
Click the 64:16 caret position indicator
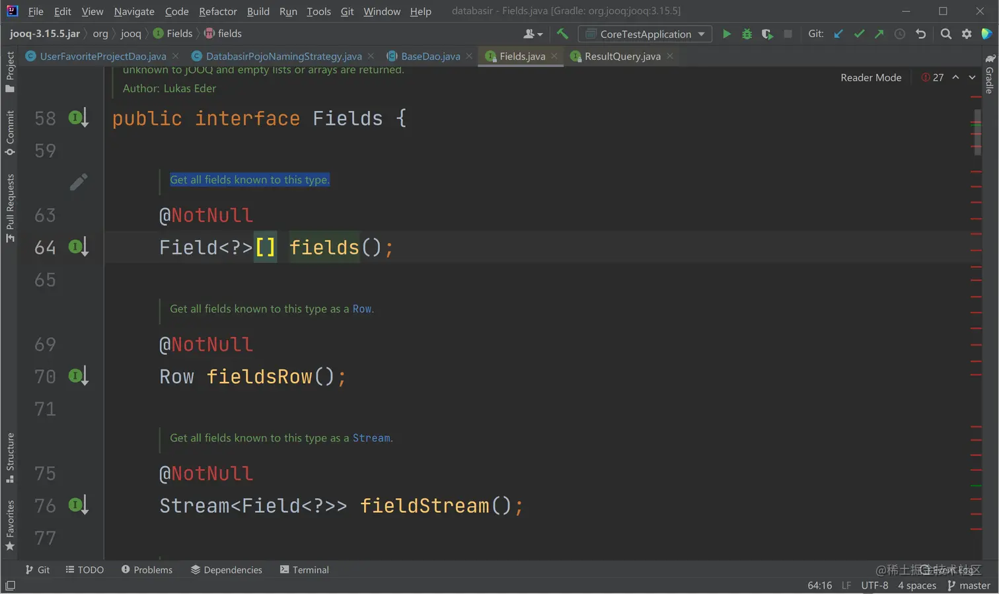pos(819,585)
